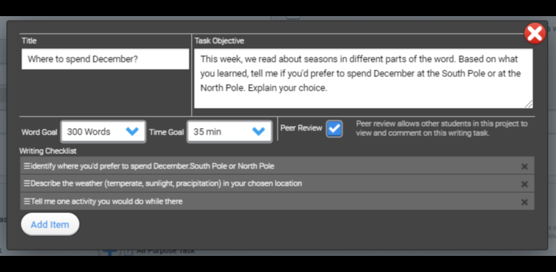Delete the 'Describe the weather' checklist item
556x272 pixels.
(524, 184)
